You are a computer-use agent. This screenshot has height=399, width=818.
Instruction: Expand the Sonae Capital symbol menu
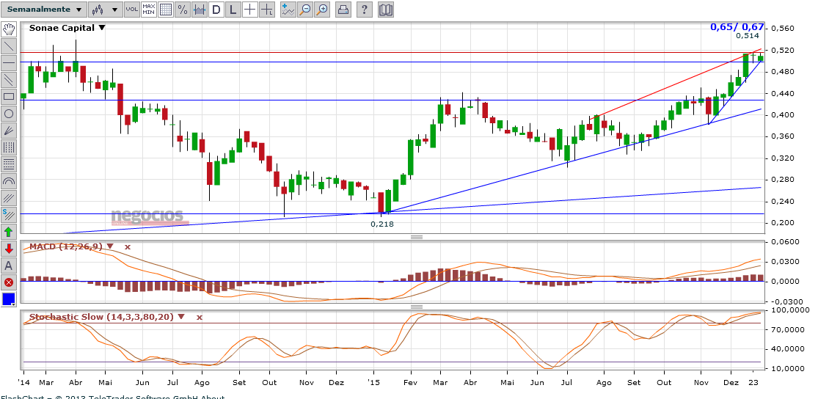tap(102, 28)
